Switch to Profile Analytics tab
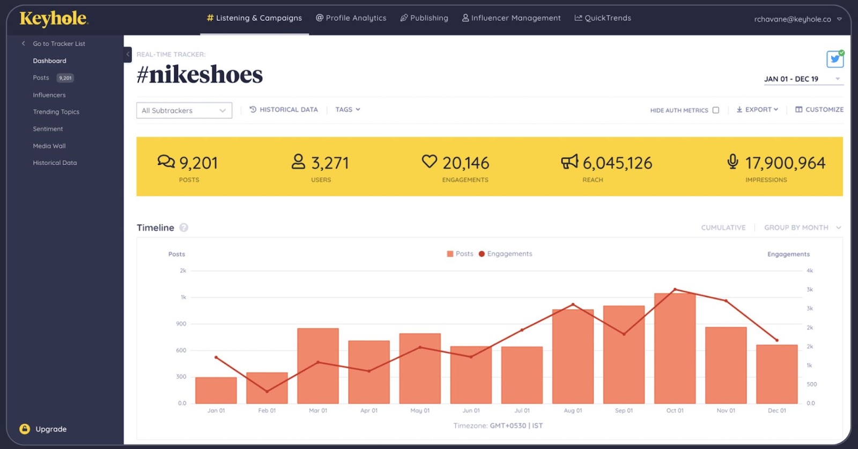This screenshot has height=449, width=858. click(351, 18)
